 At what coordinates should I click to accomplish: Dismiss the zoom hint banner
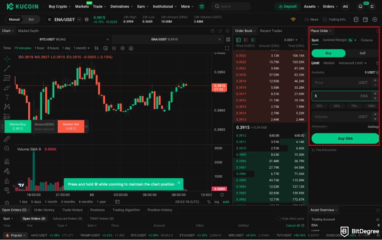pos(179,183)
